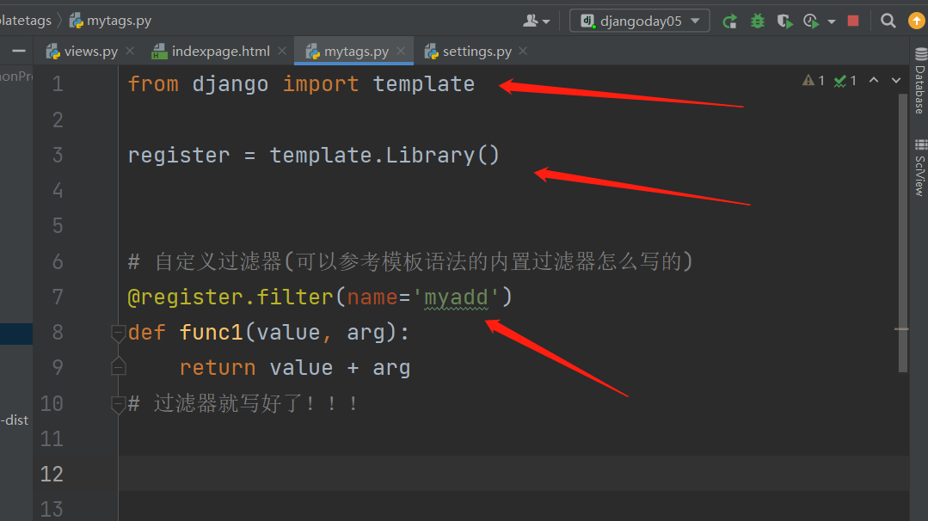The image size is (928, 521).
Task: Open the djangoday05 run configuration dropdown
Action: [639, 21]
